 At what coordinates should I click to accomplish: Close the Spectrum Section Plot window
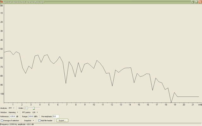[200, 2]
